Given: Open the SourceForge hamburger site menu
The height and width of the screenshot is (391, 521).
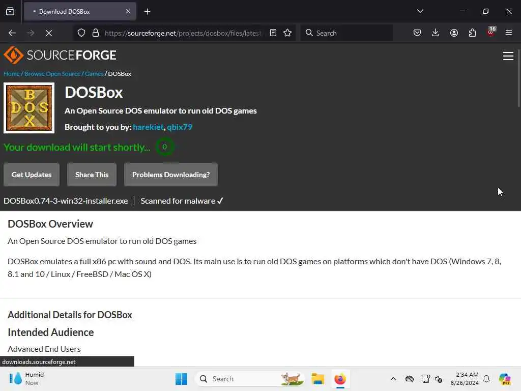Looking at the screenshot, I should click(x=508, y=56).
